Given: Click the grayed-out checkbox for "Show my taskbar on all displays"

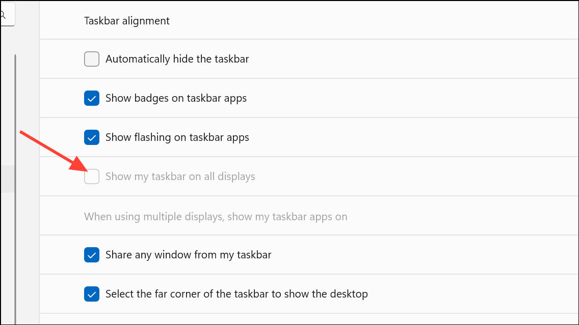Looking at the screenshot, I should pos(92,176).
